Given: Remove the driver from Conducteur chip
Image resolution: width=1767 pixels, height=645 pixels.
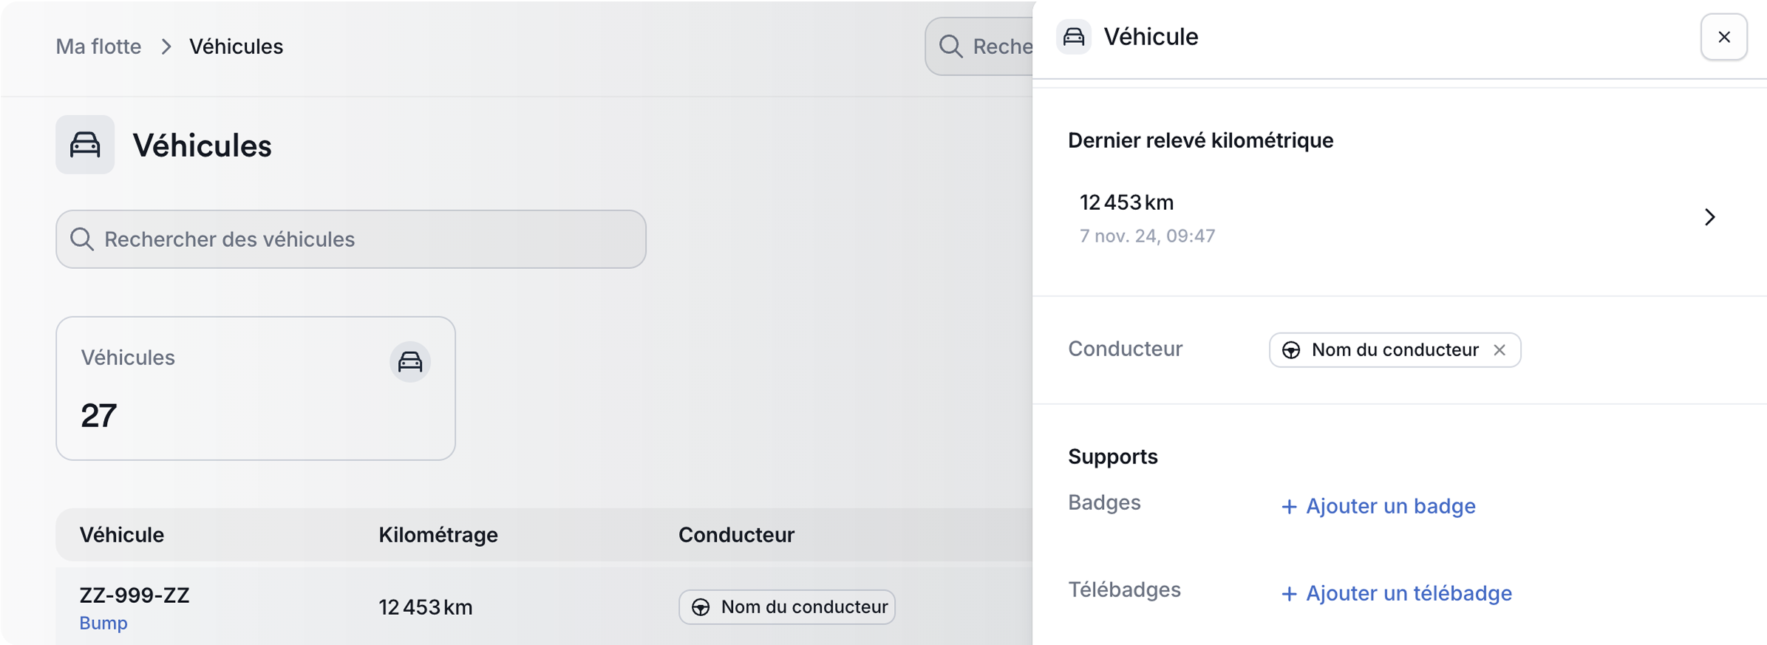Looking at the screenshot, I should 1499,350.
